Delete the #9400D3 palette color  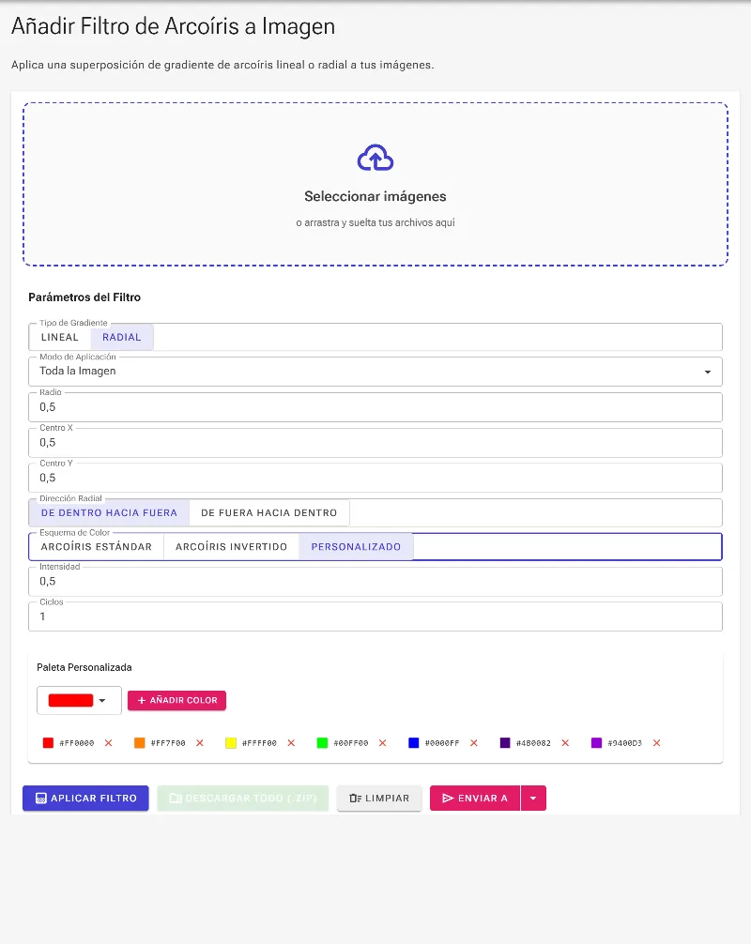coord(657,743)
